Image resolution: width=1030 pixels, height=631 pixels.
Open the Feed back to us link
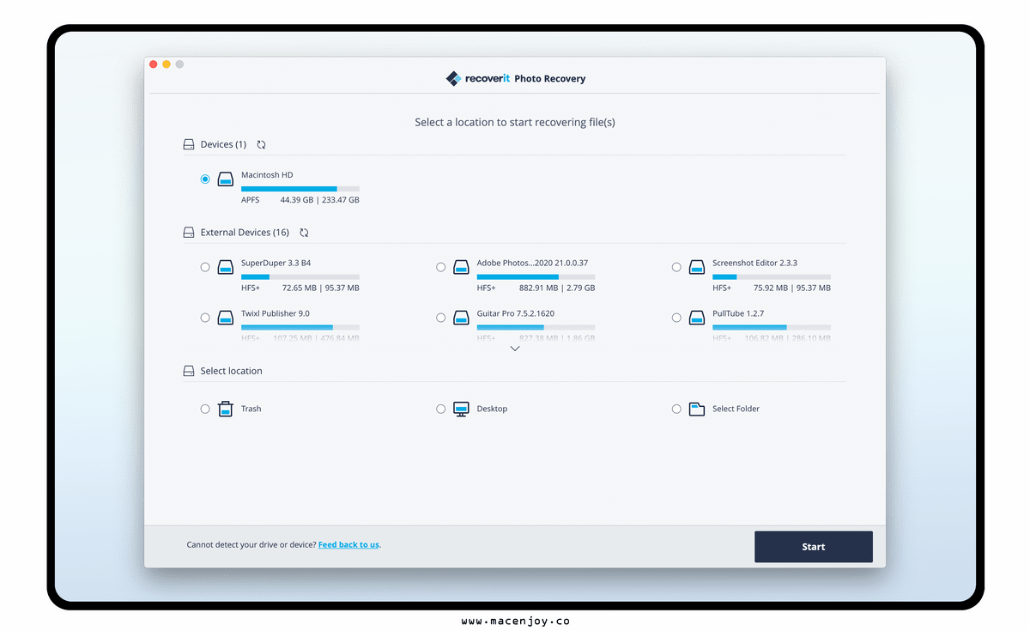pyautogui.click(x=348, y=544)
